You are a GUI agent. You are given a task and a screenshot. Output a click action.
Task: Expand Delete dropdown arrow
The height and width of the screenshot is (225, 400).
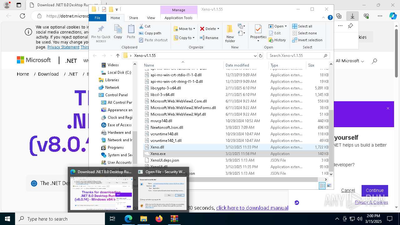pos(218,29)
